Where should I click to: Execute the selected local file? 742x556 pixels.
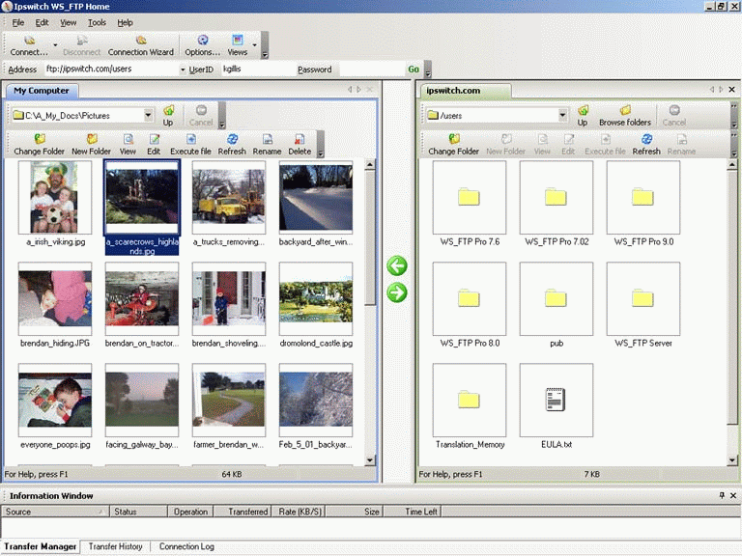click(190, 145)
